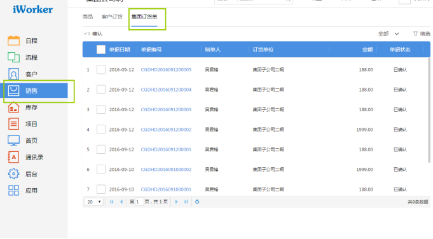Toggle the select-all checkbox in header
433x239 pixels.
[101, 50]
